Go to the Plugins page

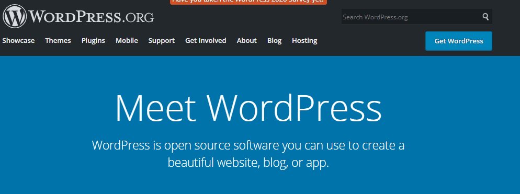click(x=93, y=40)
